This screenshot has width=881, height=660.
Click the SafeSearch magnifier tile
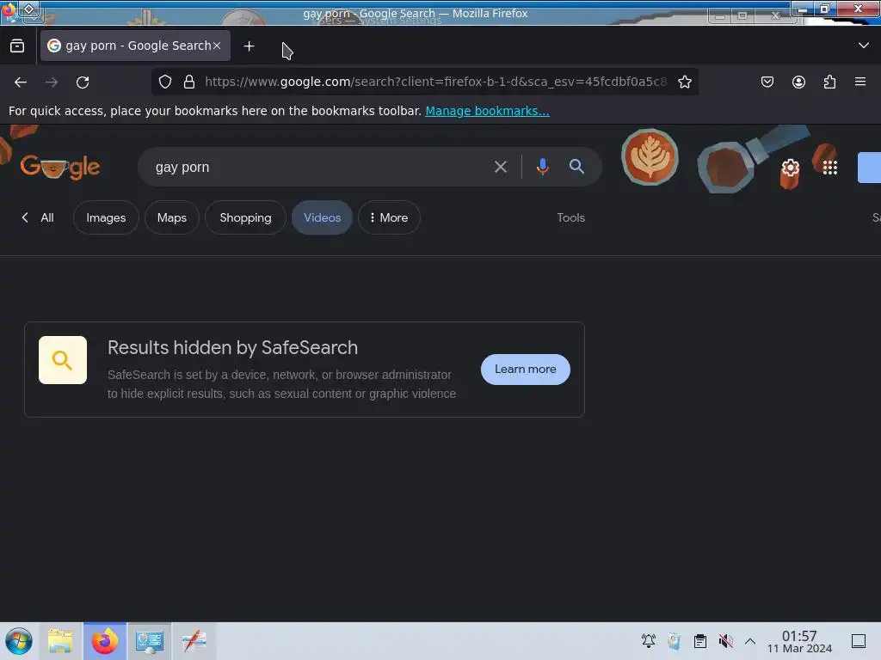point(63,360)
